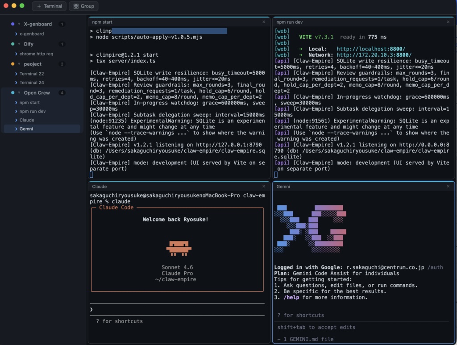Click the orange dot next to peoject
The width and height of the screenshot is (457, 345).
(x=12, y=64)
